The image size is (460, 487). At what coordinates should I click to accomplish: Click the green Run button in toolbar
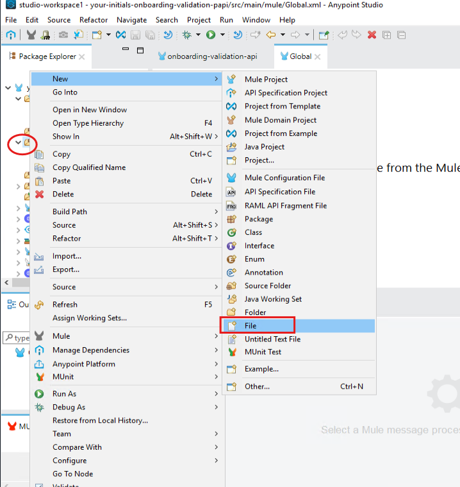[211, 35]
